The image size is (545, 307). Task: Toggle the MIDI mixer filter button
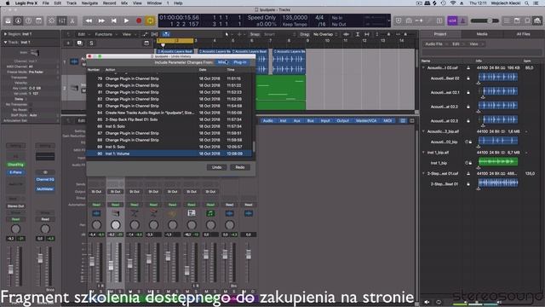[387, 121]
